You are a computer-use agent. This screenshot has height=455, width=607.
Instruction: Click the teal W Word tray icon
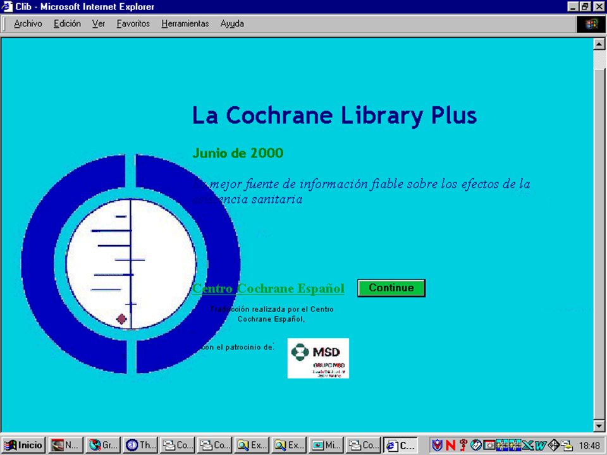pos(541,445)
